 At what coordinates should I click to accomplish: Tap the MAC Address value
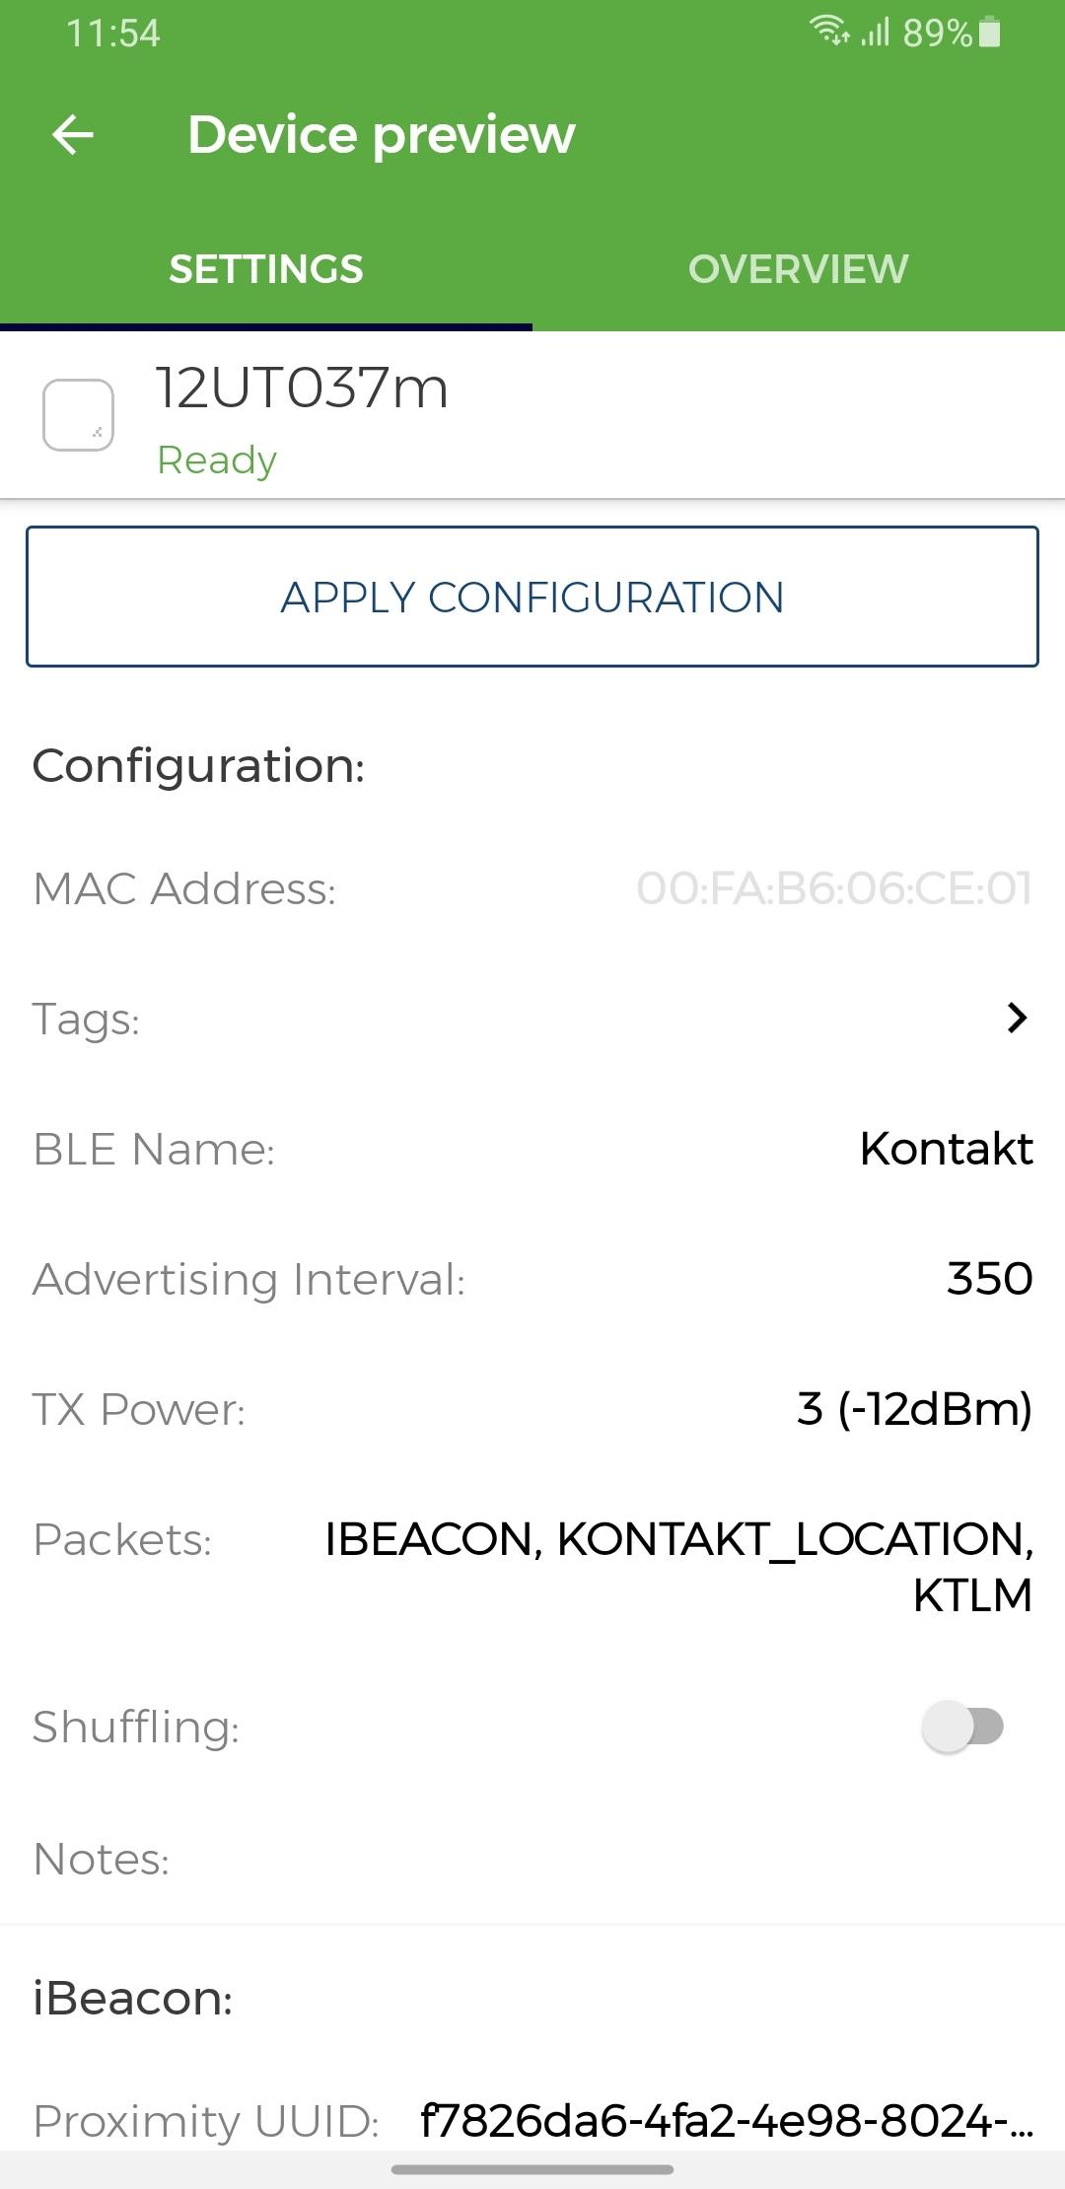(x=834, y=888)
